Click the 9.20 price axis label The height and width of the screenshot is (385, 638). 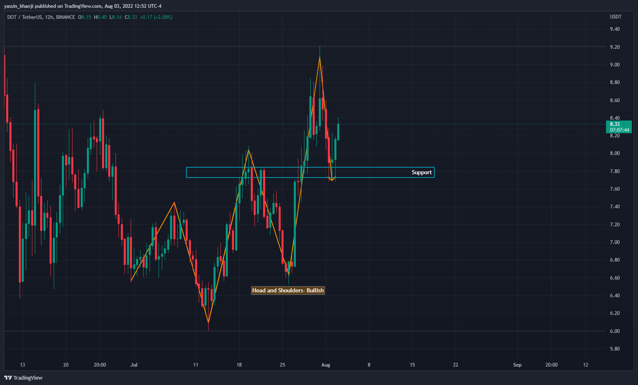pos(615,47)
